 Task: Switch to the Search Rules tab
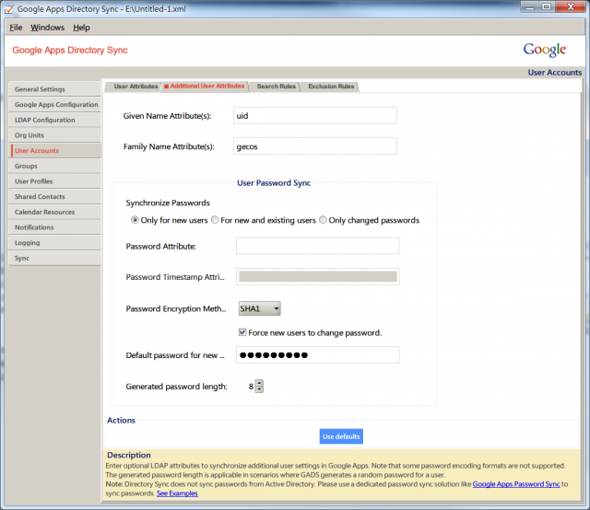(276, 87)
